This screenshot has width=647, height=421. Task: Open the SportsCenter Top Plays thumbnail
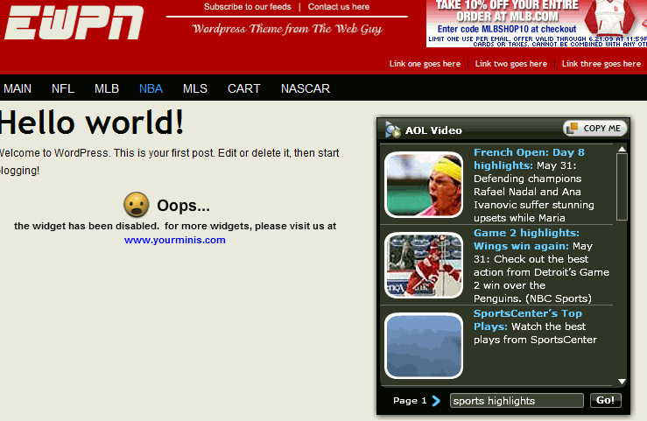pyautogui.click(x=424, y=346)
